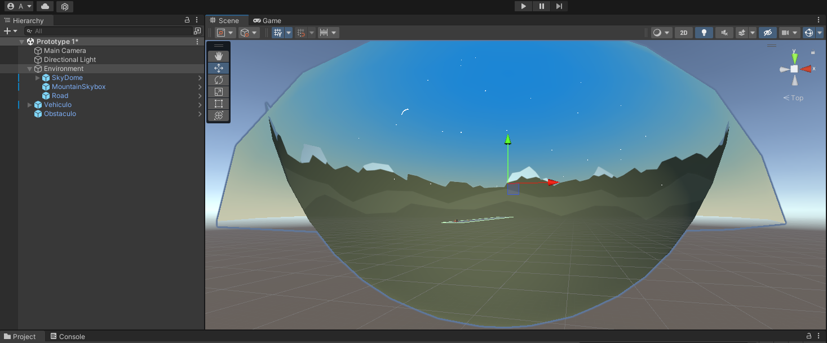Screen dimensions: 827x343
Task: Select the Rotate tool
Action: click(219, 80)
